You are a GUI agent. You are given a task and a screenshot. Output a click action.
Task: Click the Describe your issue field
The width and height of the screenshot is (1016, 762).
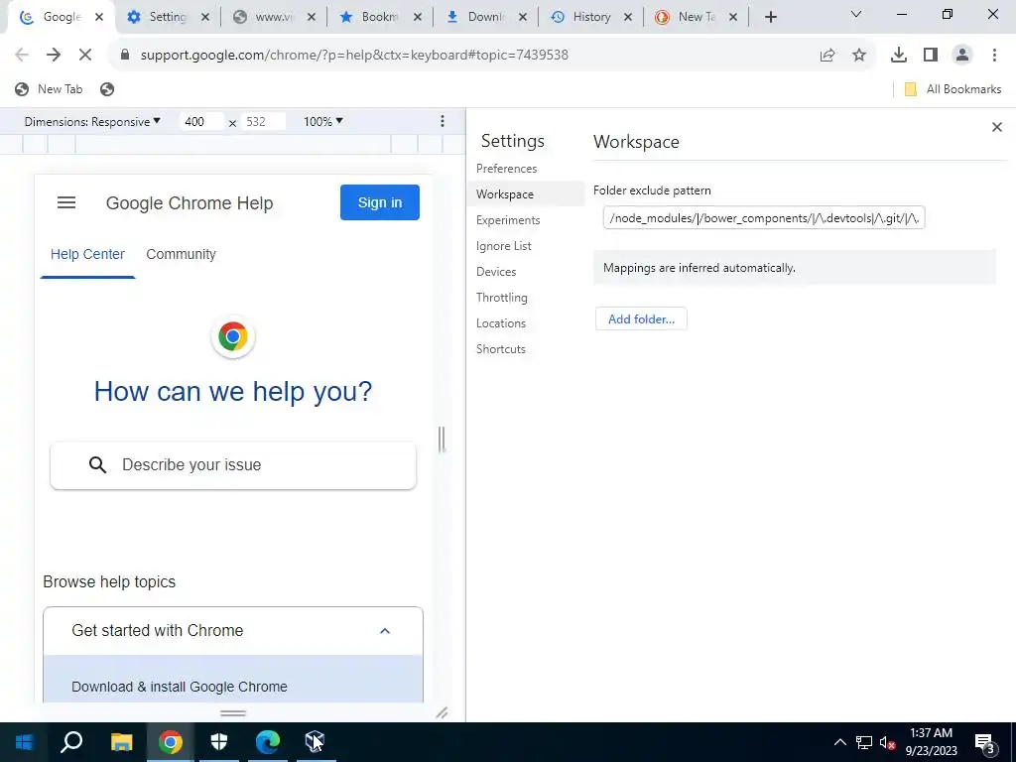click(233, 465)
